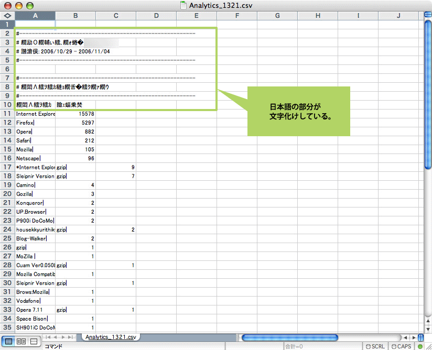Click the select-all corner diamond icon
432x350 pixels.
(7, 16)
